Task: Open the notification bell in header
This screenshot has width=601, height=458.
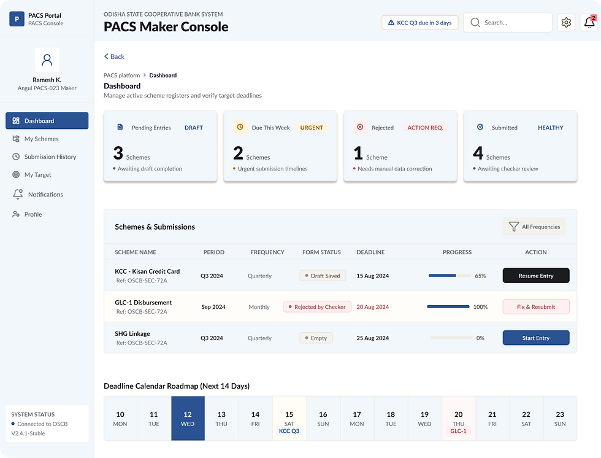Action: click(x=589, y=23)
